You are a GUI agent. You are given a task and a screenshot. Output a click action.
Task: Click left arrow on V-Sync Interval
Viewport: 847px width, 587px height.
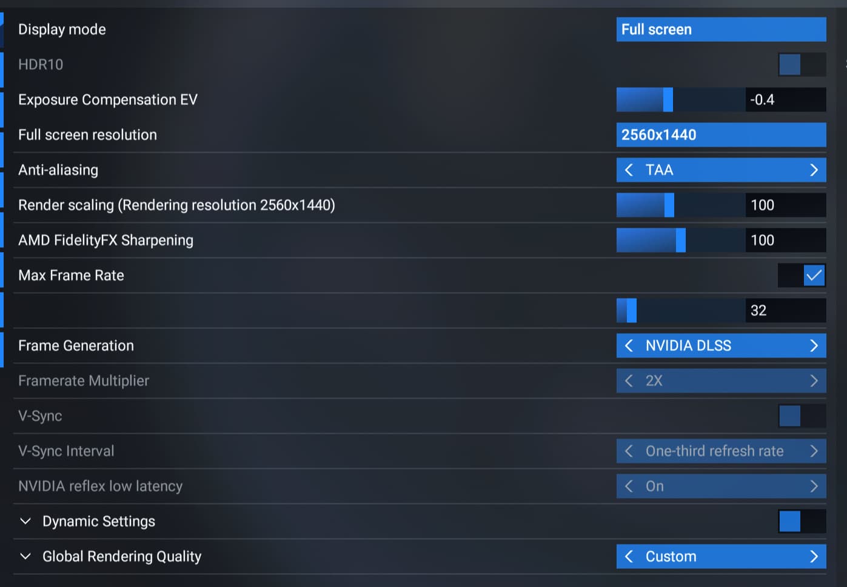[x=629, y=451]
